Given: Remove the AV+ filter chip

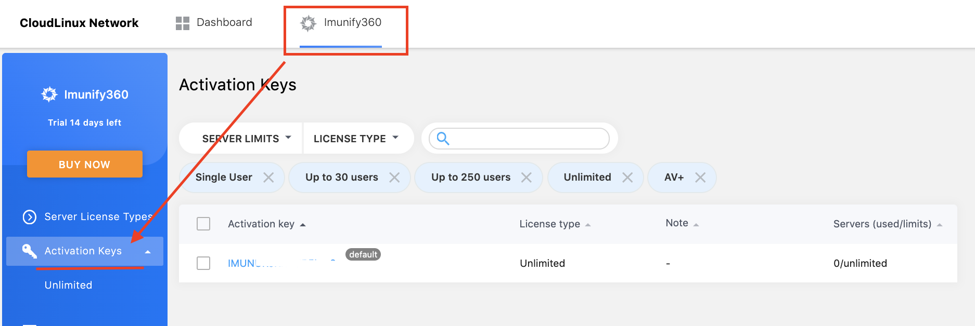Looking at the screenshot, I should [700, 178].
